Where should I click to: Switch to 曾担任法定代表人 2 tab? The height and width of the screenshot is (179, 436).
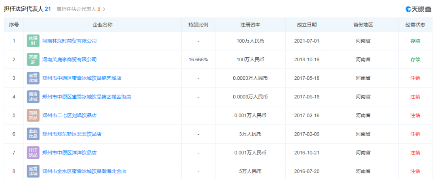point(78,9)
